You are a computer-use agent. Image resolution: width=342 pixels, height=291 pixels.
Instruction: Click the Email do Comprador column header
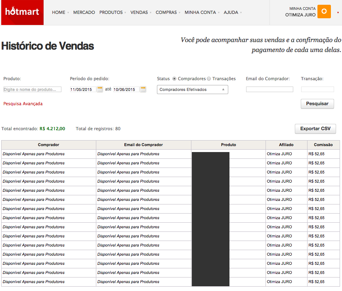[143, 145]
